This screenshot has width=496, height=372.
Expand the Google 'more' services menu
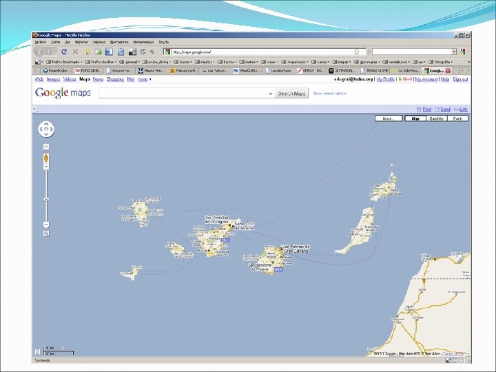pyautogui.click(x=144, y=79)
